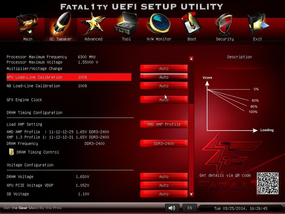Click the Processor Maximum Voltage label
This screenshot has height=214, width=285.
tap(35, 62)
